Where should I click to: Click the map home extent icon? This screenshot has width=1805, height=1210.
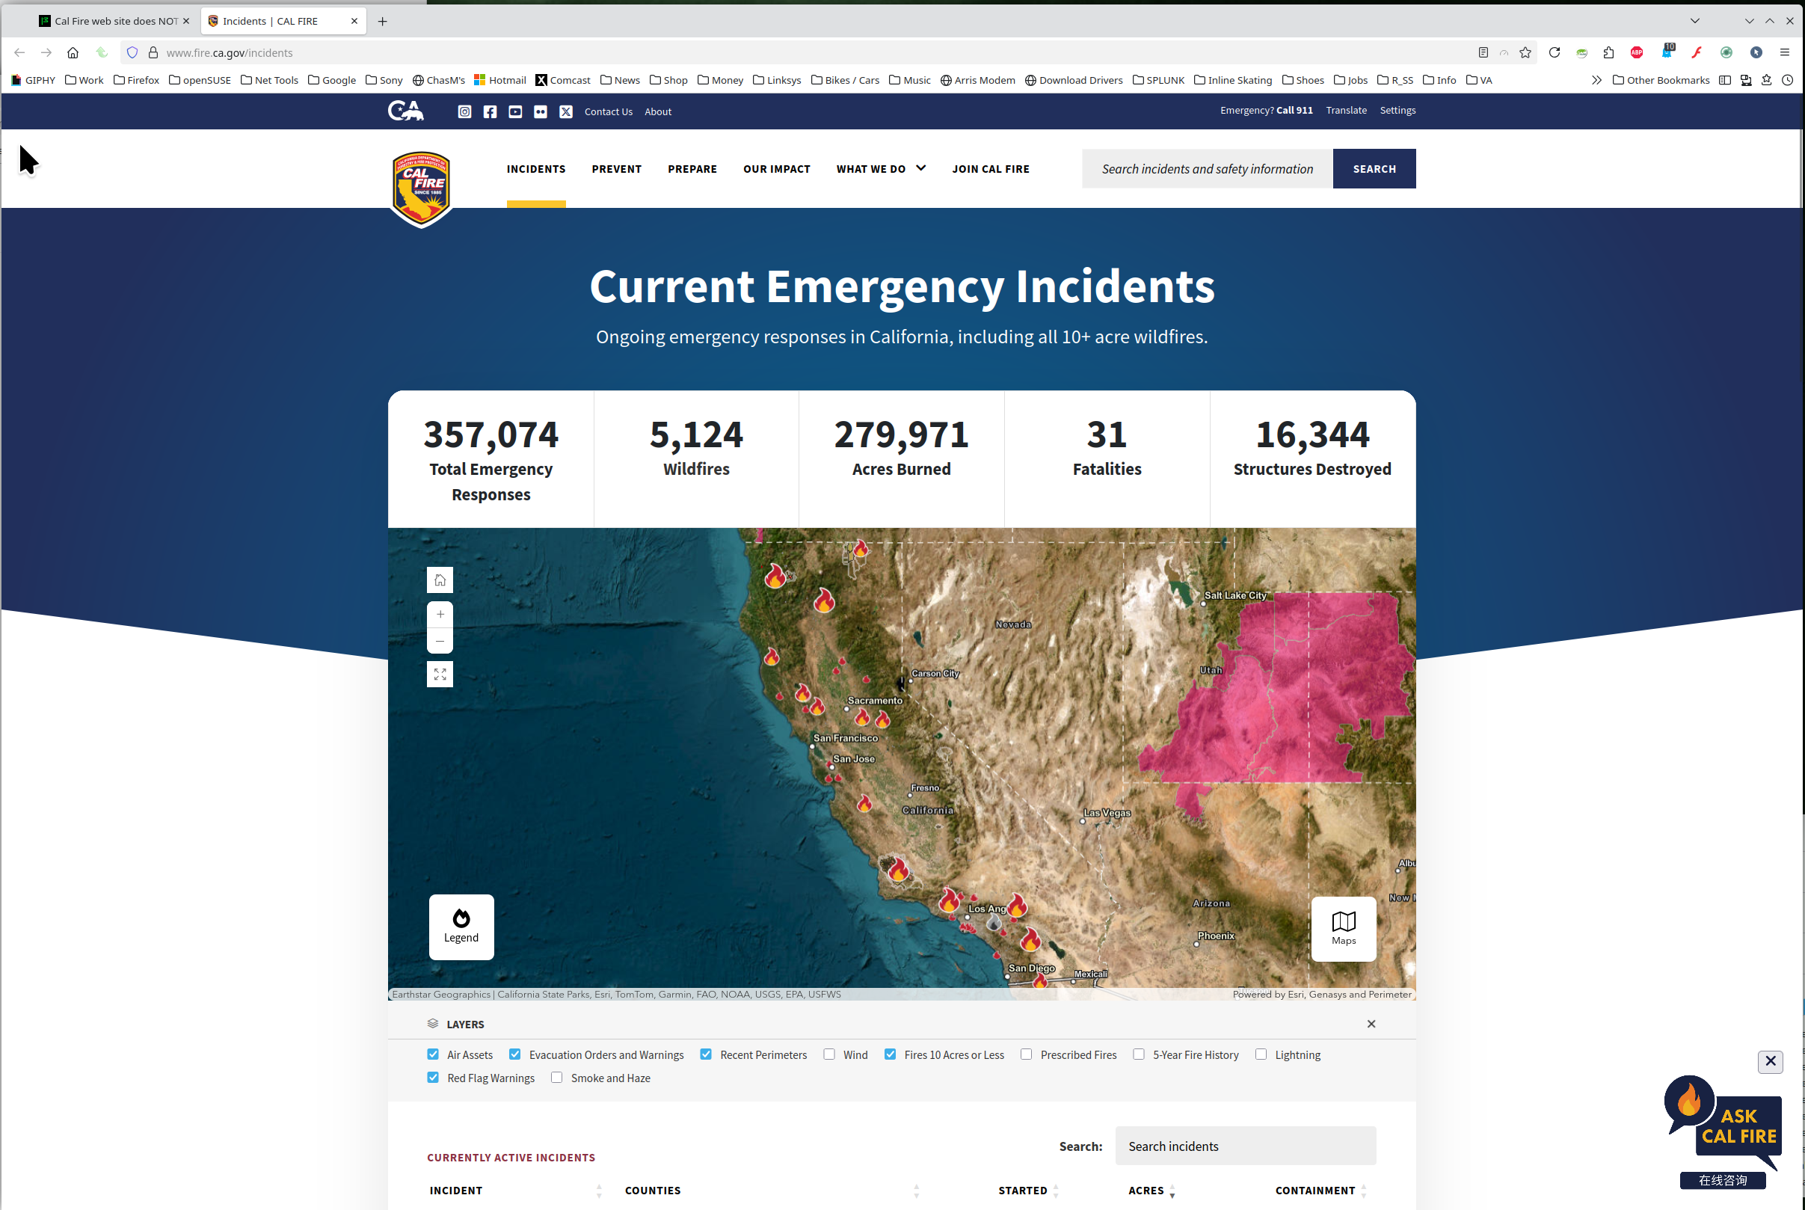(440, 580)
